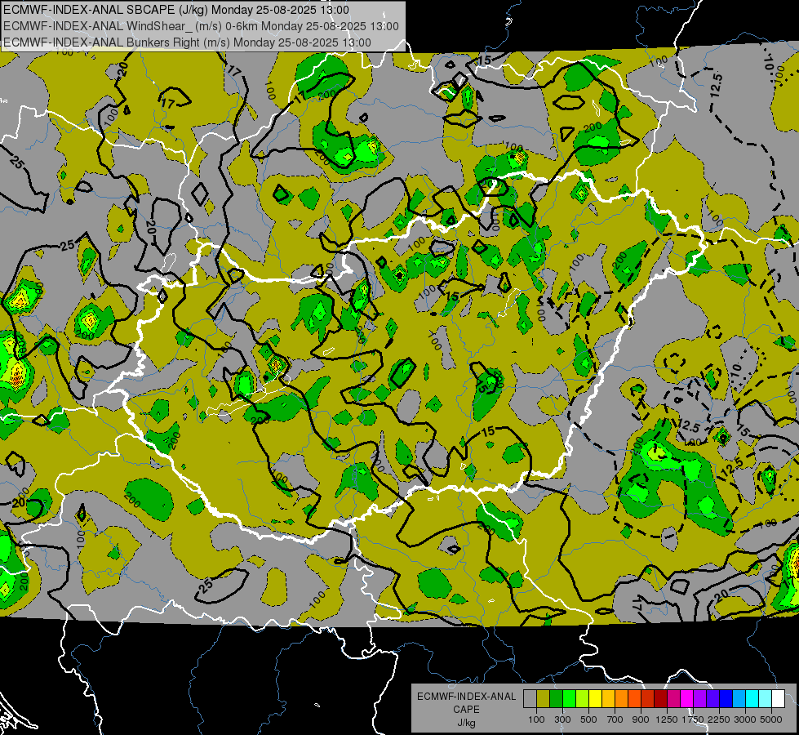
Task: Click the legend tick label 3000
Action: pos(745,719)
